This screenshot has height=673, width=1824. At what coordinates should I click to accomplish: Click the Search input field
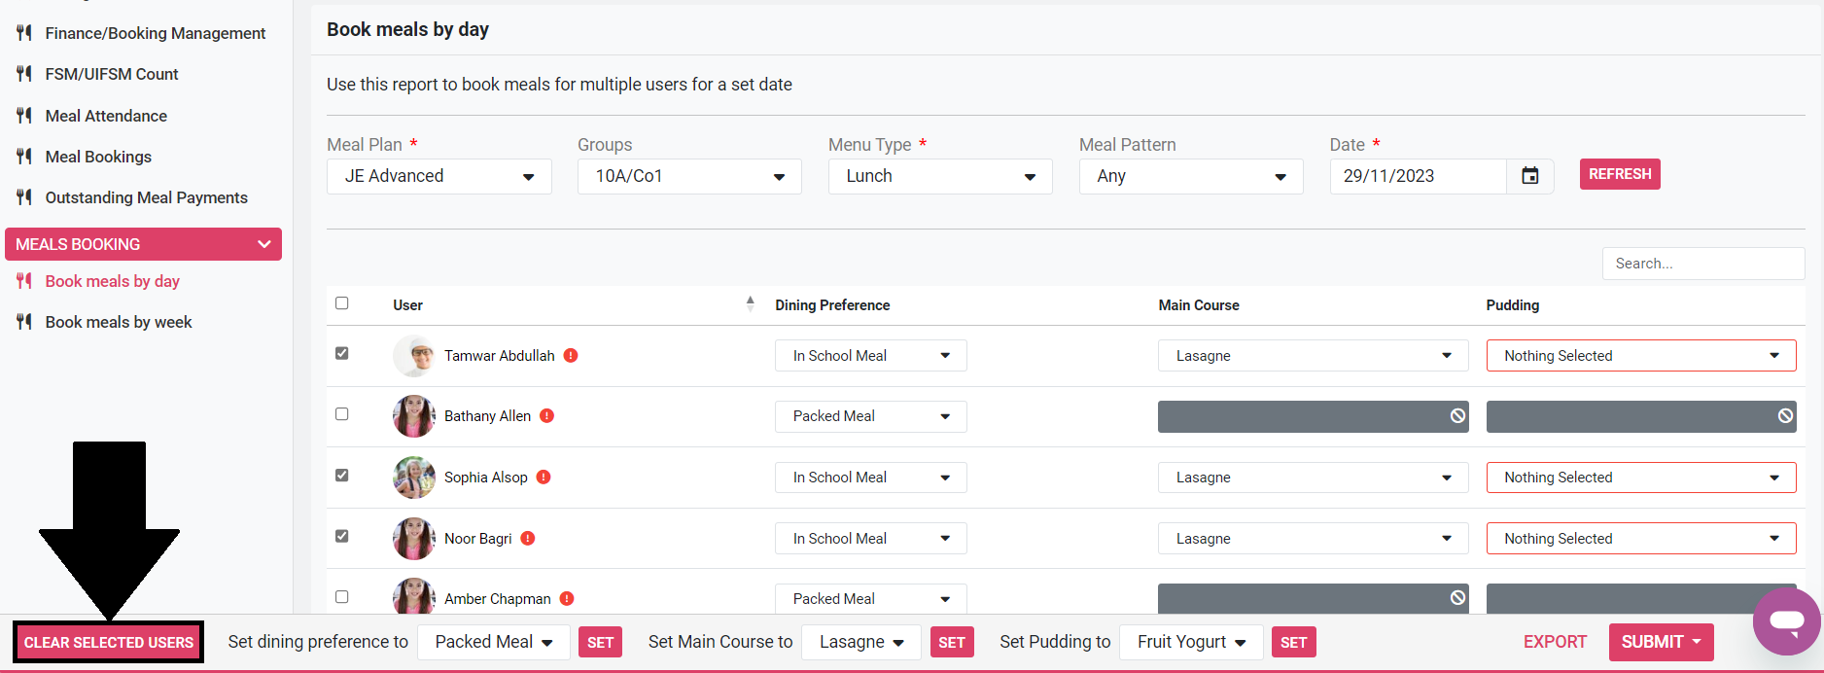click(1702, 264)
